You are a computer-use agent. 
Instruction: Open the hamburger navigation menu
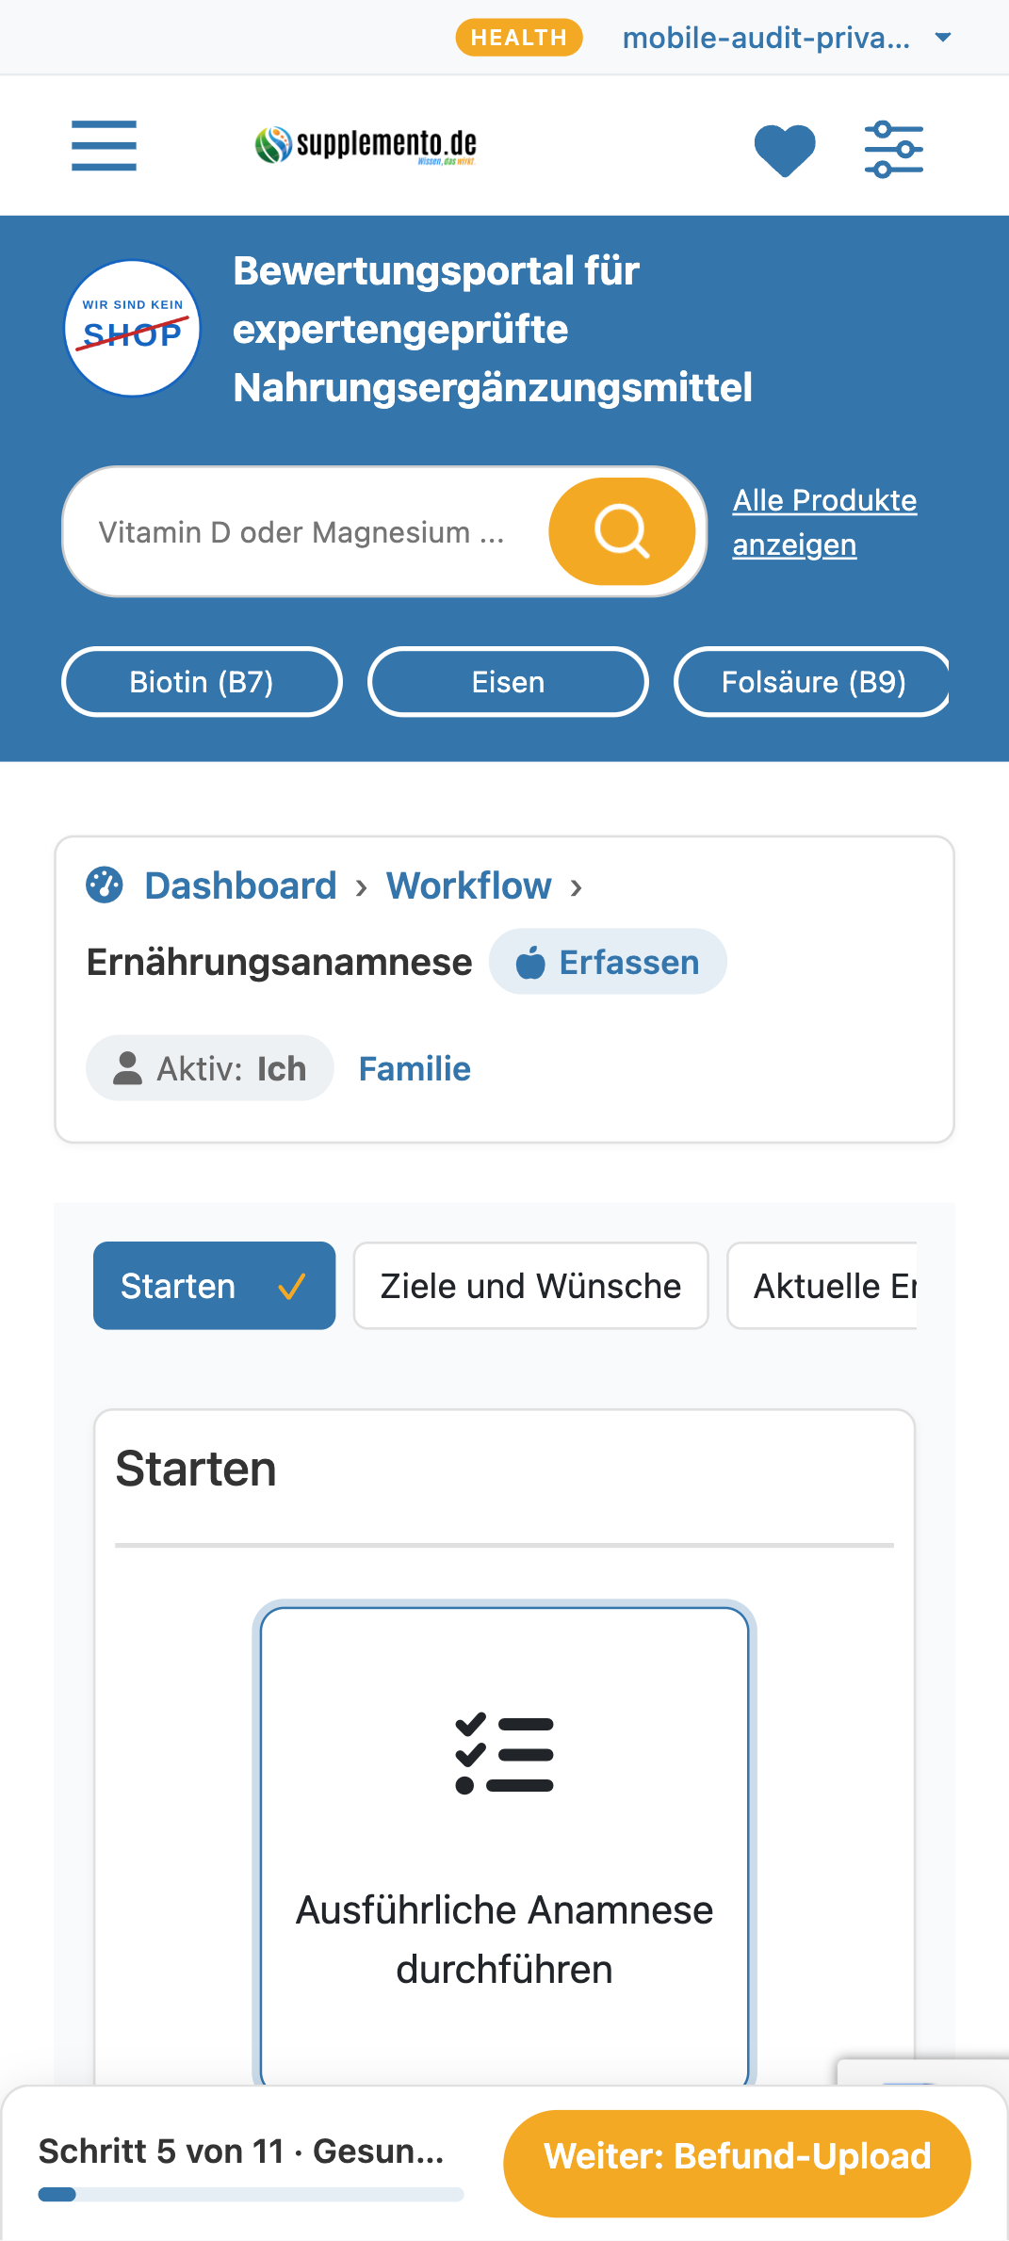tap(104, 146)
